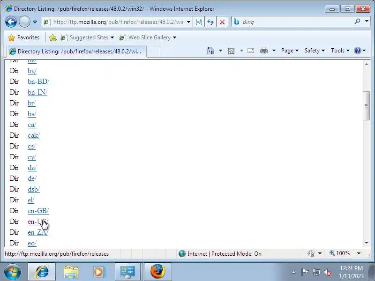Viewport: 375px width, 281px height.
Task: Click the 100% zoom level button
Action: pos(339,253)
